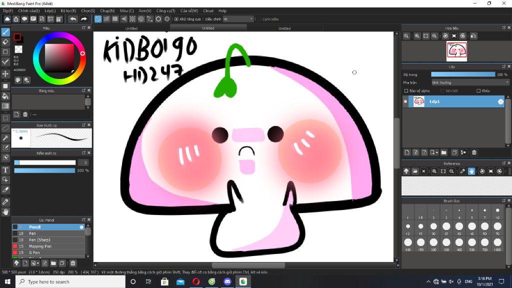Toggle visibility of Lớp1 layer
This screenshot has height=288, width=512.
405,101
